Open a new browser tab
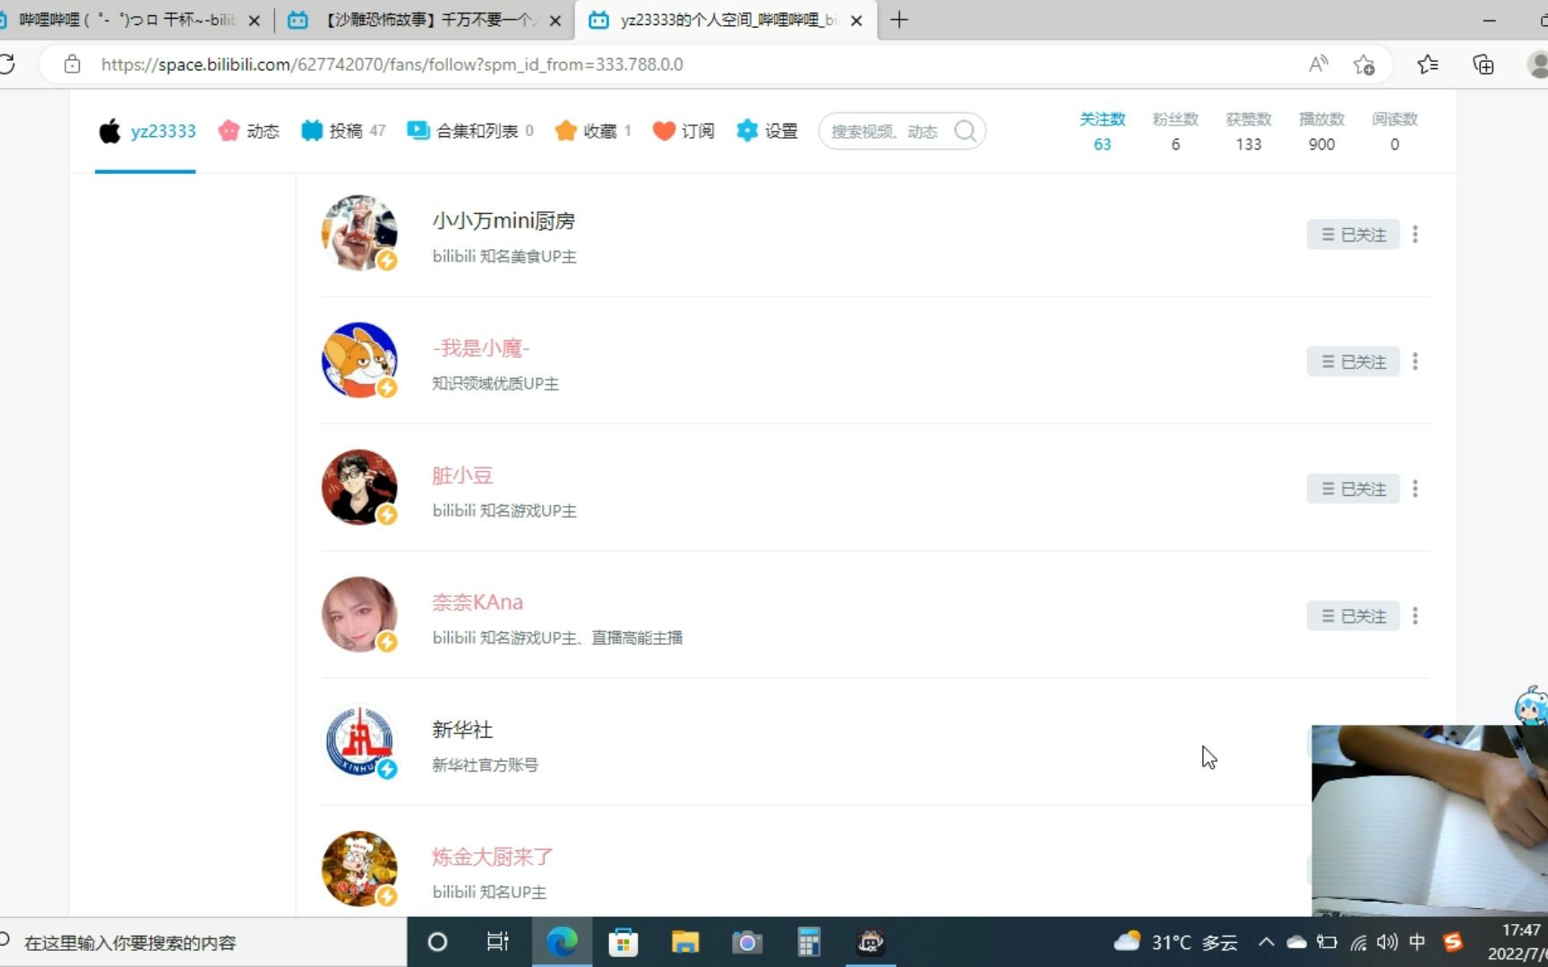 (x=899, y=20)
